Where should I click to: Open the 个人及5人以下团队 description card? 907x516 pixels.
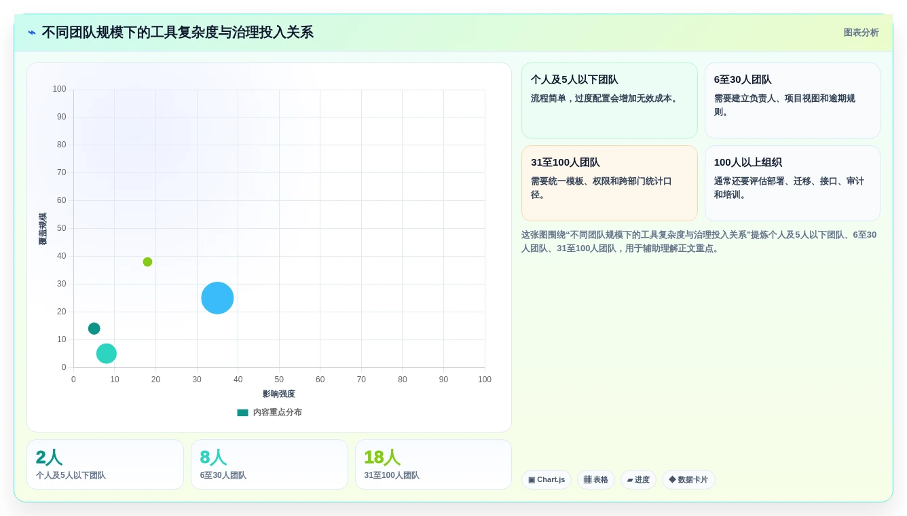pyautogui.click(x=610, y=100)
